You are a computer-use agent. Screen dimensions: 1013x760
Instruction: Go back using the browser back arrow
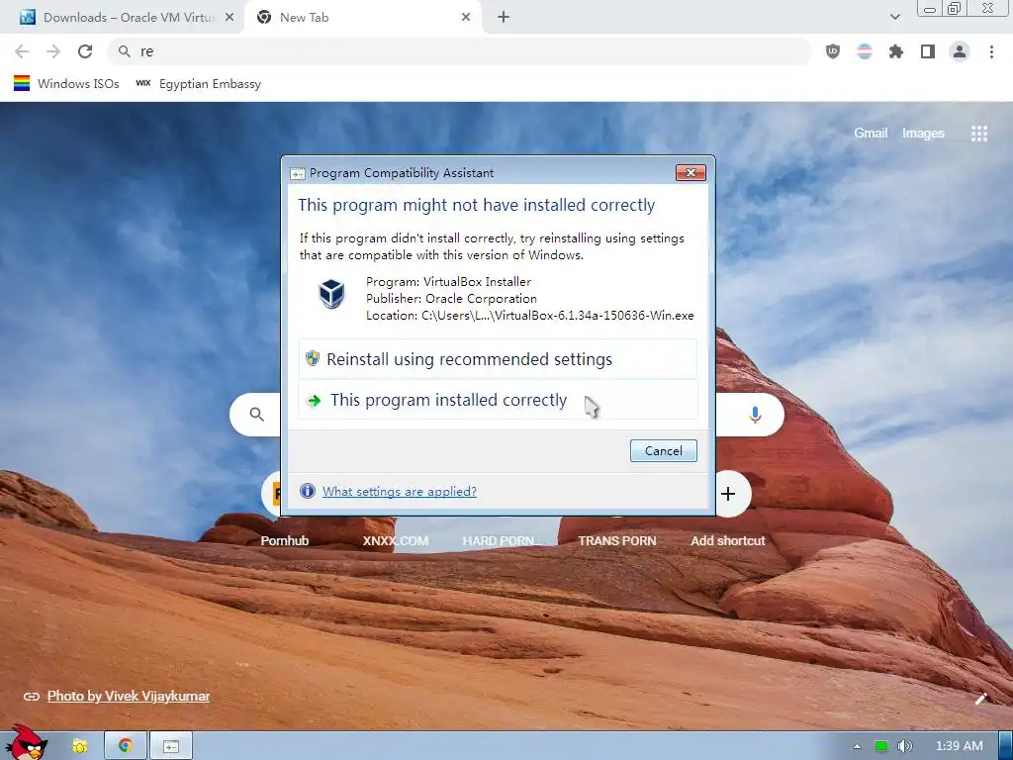pos(22,51)
